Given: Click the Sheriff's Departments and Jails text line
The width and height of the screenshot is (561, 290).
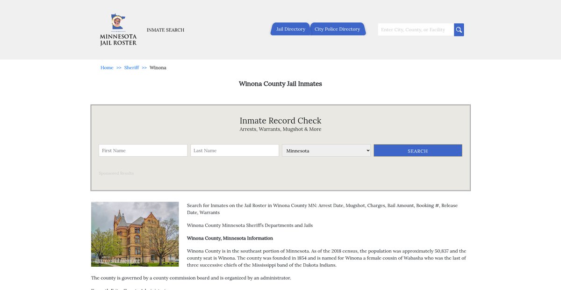Looking at the screenshot, I should click(250, 225).
